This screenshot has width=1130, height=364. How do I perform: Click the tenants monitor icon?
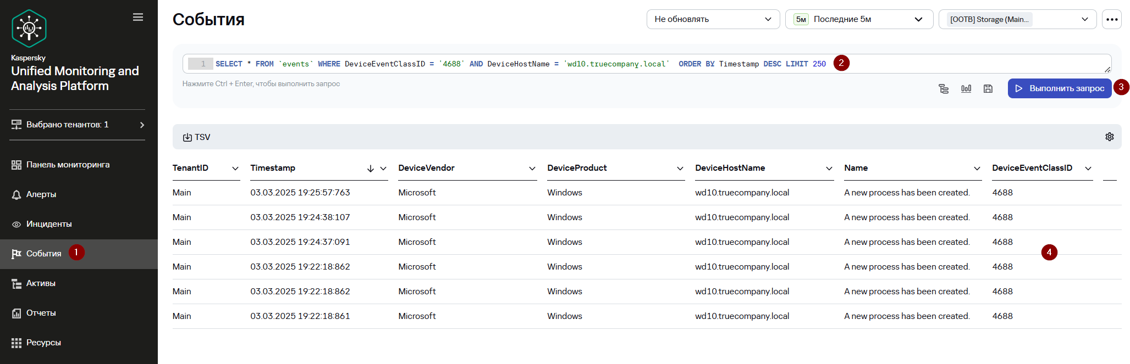tap(16, 125)
